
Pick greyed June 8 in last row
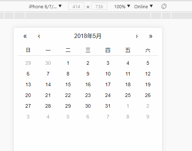128,117
